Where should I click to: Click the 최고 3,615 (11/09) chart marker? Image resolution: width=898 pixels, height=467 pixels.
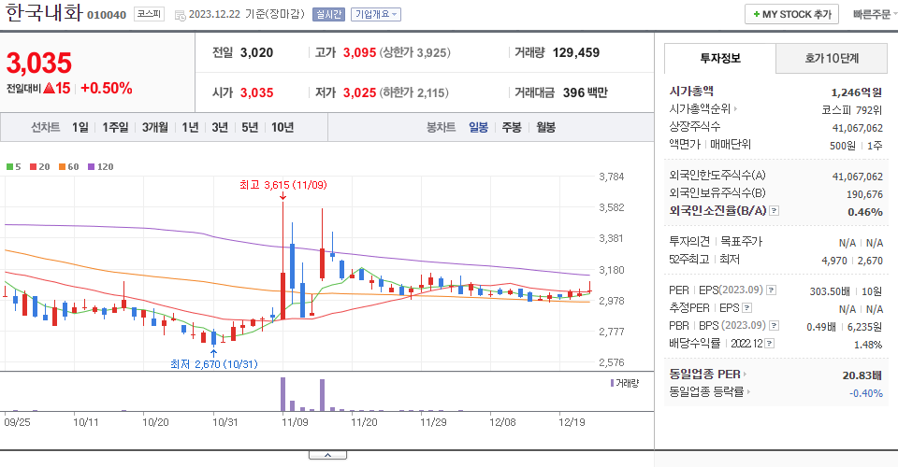pyautogui.click(x=282, y=185)
